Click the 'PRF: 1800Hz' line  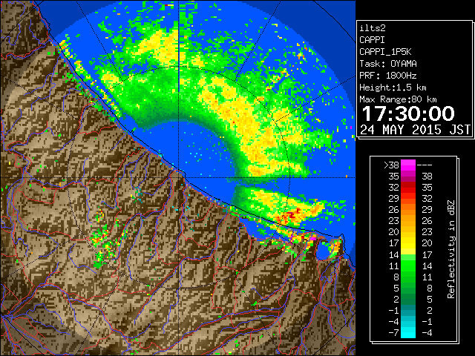tap(388, 76)
